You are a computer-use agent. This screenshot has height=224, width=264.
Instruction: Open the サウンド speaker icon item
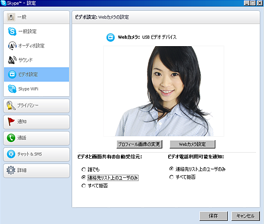click(x=12, y=60)
